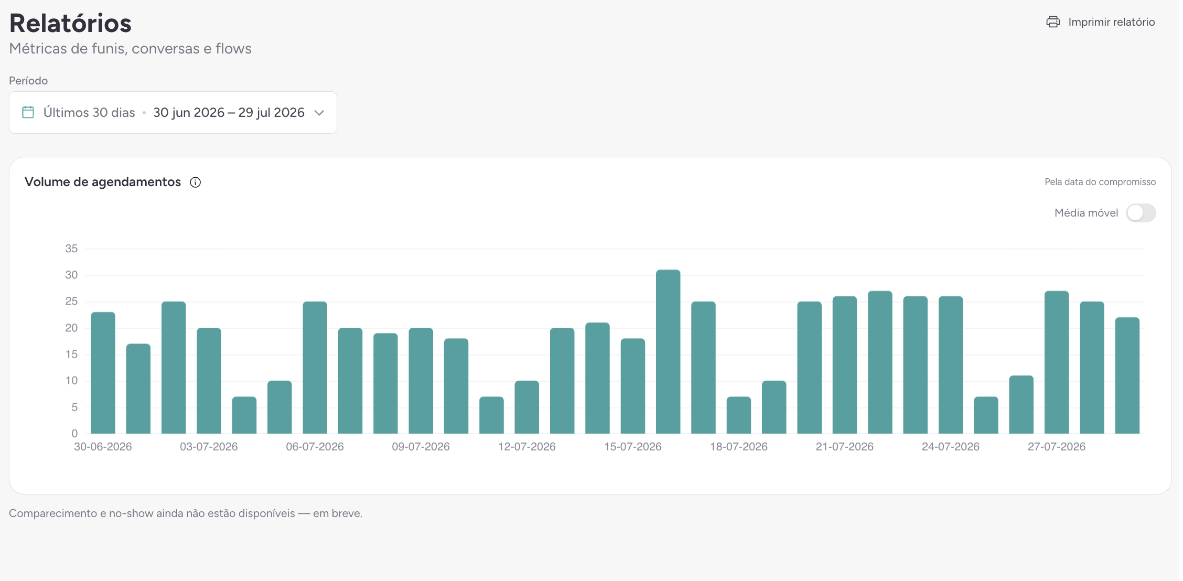Click the "Comparecimento e no-show" notice text
Viewport: 1183px width, 581px height.
click(186, 513)
